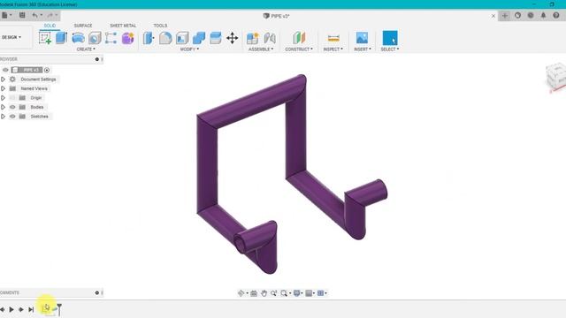Image resolution: width=566 pixels, height=318 pixels.
Task: Click the Undo arrow
Action: pos(34,15)
